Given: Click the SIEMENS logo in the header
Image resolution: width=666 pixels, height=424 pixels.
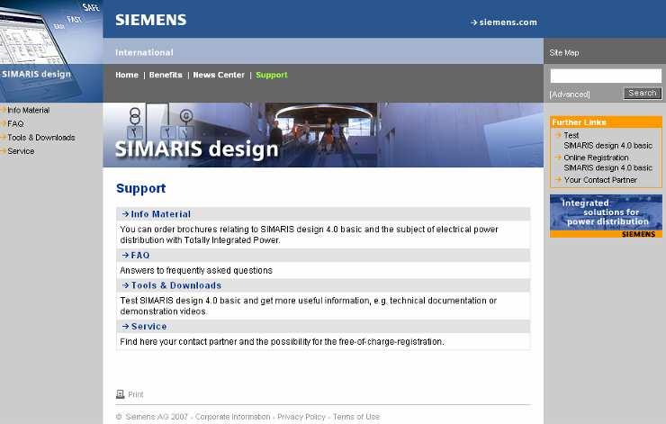Looking at the screenshot, I should coord(151,20).
